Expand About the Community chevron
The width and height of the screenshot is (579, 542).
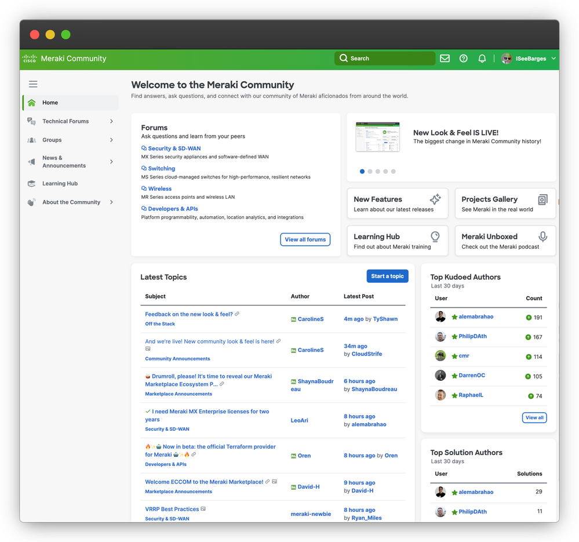(111, 202)
